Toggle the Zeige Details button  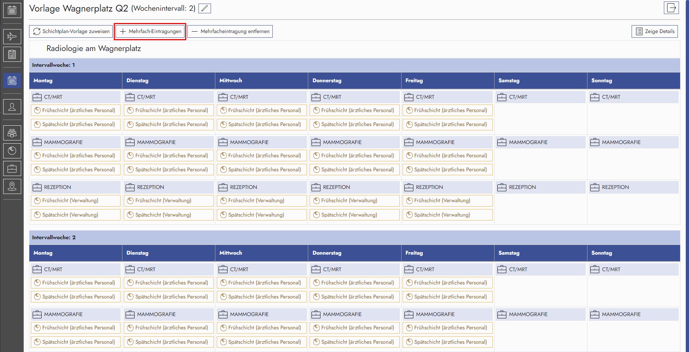655,31
